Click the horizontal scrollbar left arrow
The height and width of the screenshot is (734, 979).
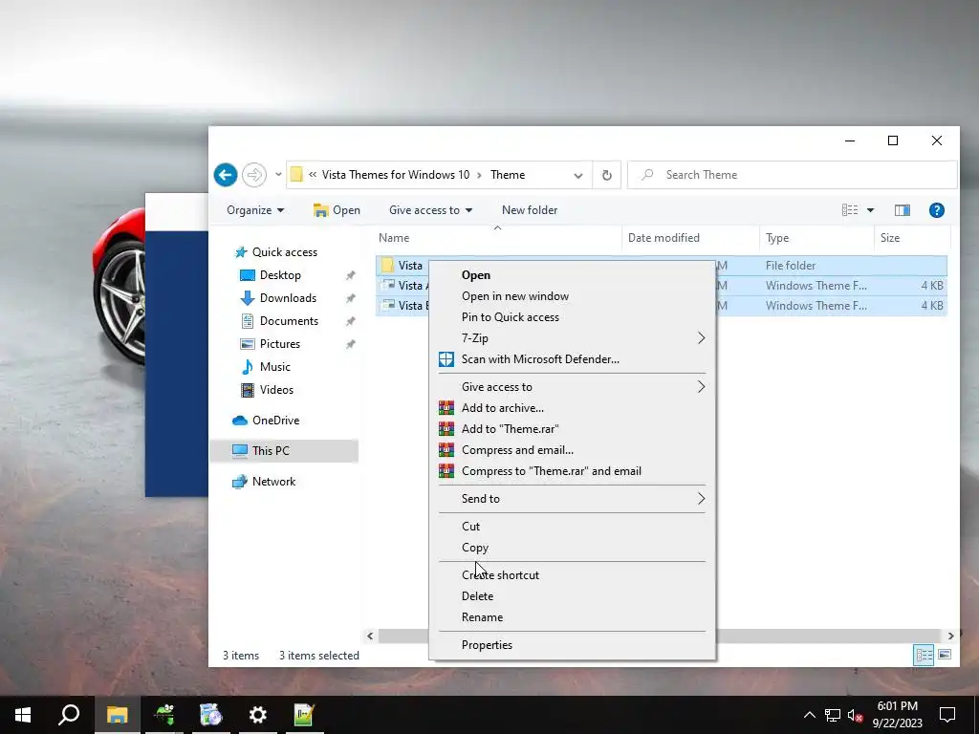click(370, 636)
